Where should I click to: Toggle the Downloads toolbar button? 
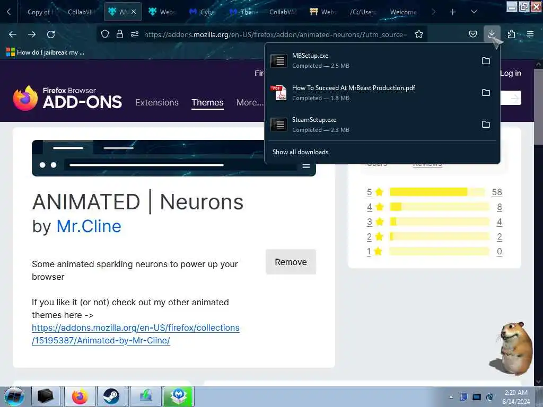(x=492, y=34)
